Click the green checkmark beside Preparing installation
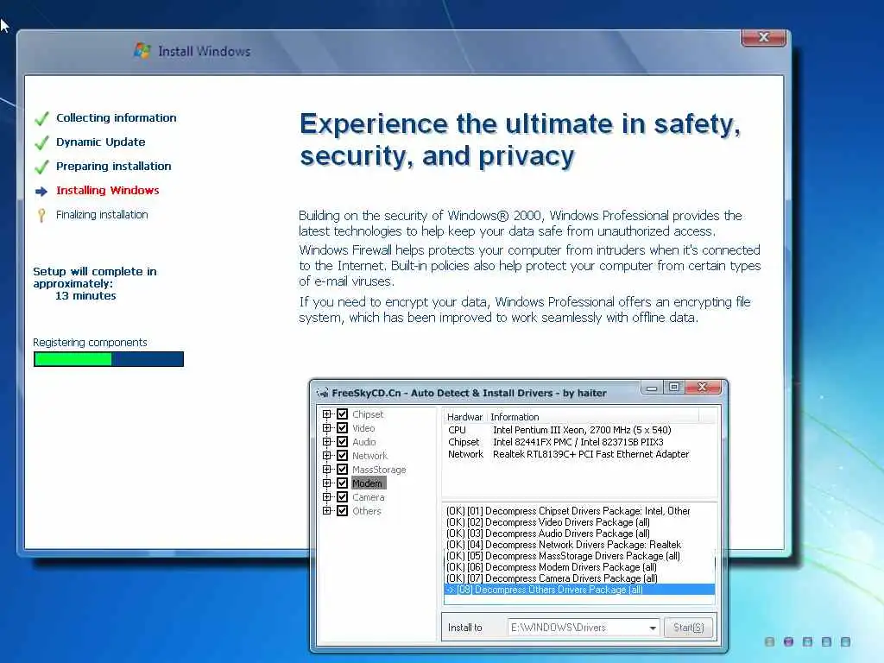884x663 pixels. click(41, 167)
